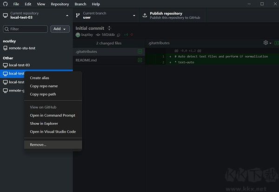This screenshot has height=192, width=279.
Task: Click the Other group header
Action: coord(8,58)
